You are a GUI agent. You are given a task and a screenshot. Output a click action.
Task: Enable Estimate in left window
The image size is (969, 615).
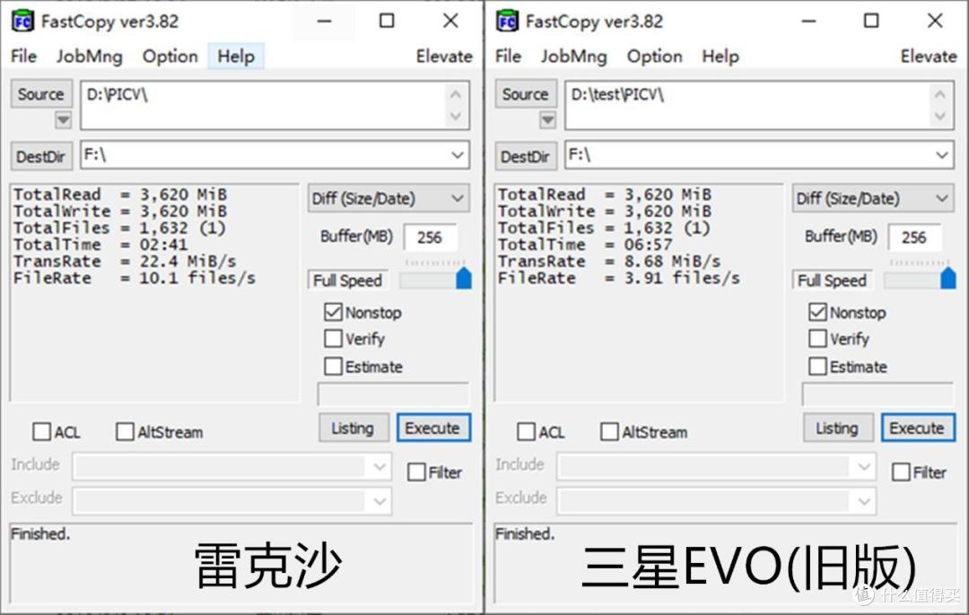pos(333,366)
